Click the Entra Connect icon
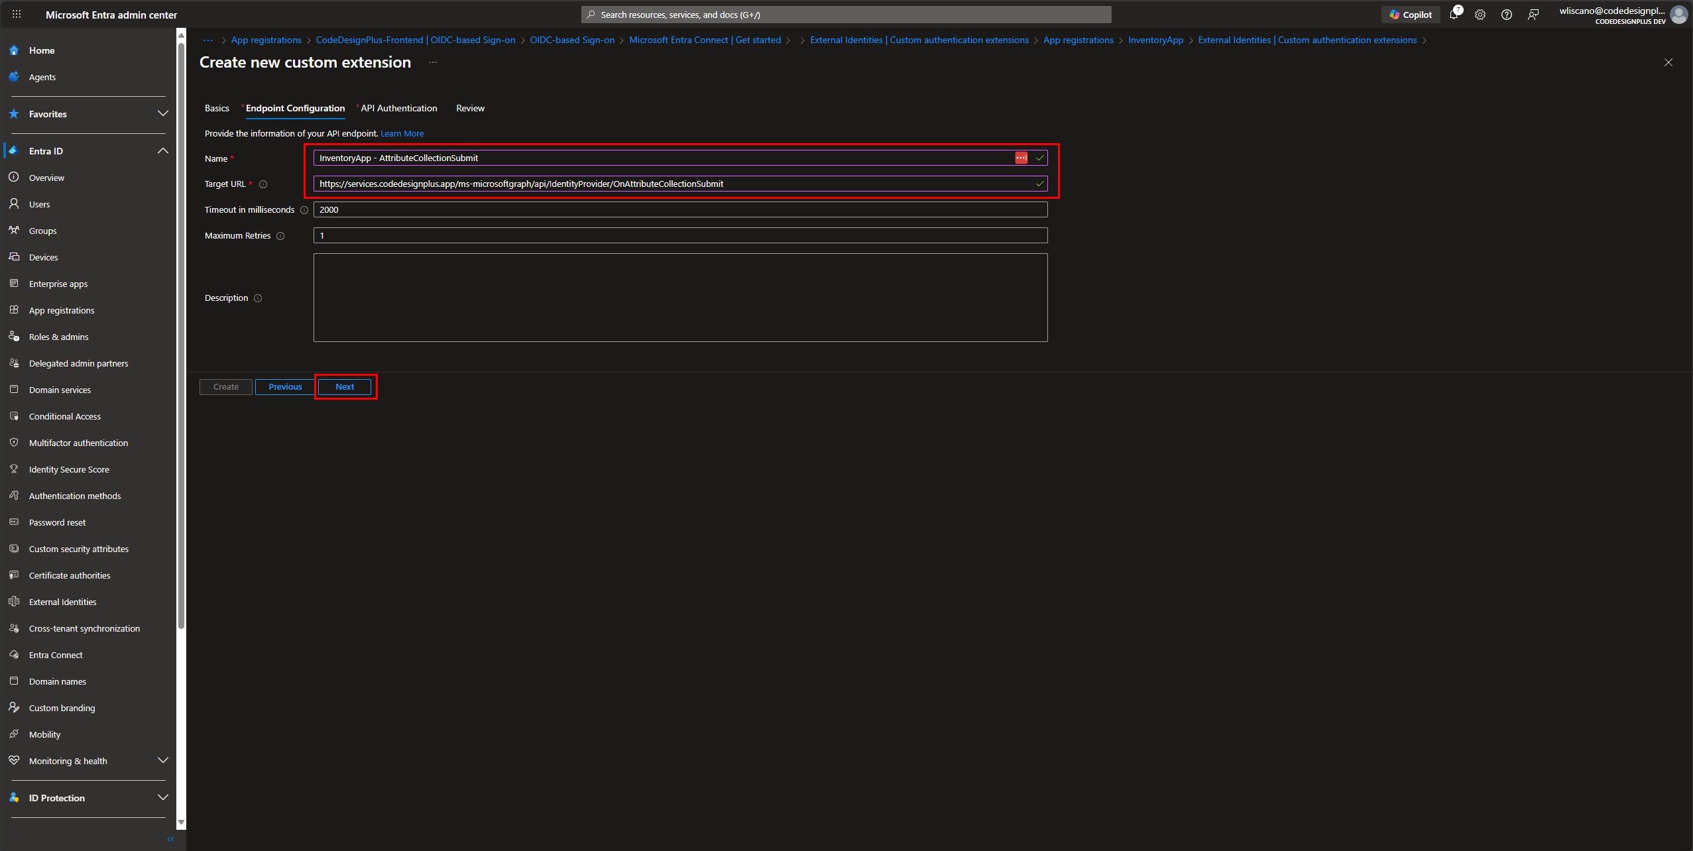The image size is (1693, 851). click(x=14, y=655)
